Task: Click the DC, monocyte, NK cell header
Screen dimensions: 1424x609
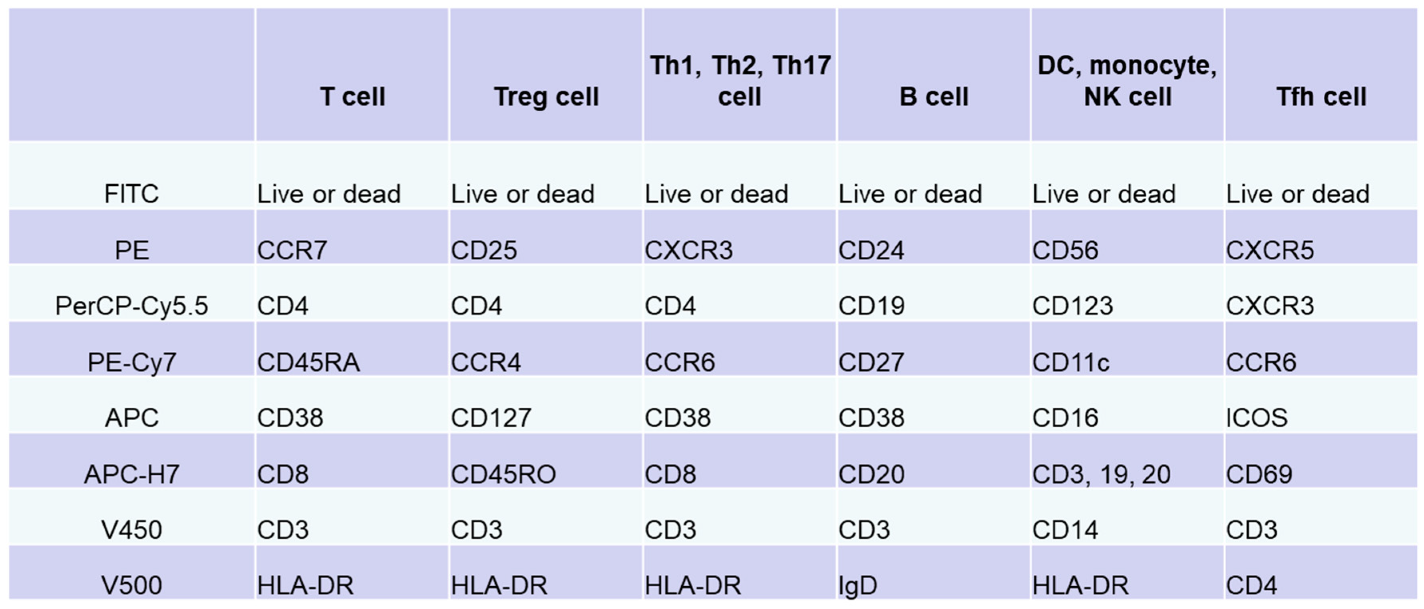Action: click(1127, 81)
